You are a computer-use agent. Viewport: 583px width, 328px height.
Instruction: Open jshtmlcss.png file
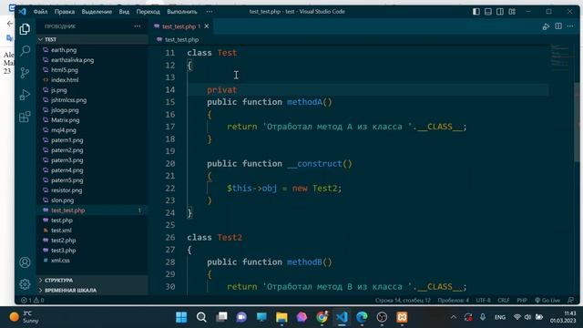pyautogui.click(x=69, y=100)
